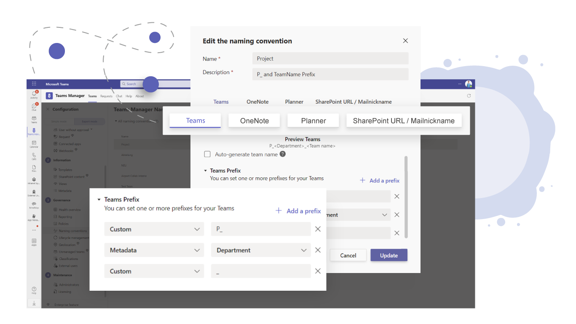Image resolution: width=576 pixels, height=324 pixels.
Task: Collapse the enlarged Teams Prefix section arrow
Action: click(x=99, y=200)
